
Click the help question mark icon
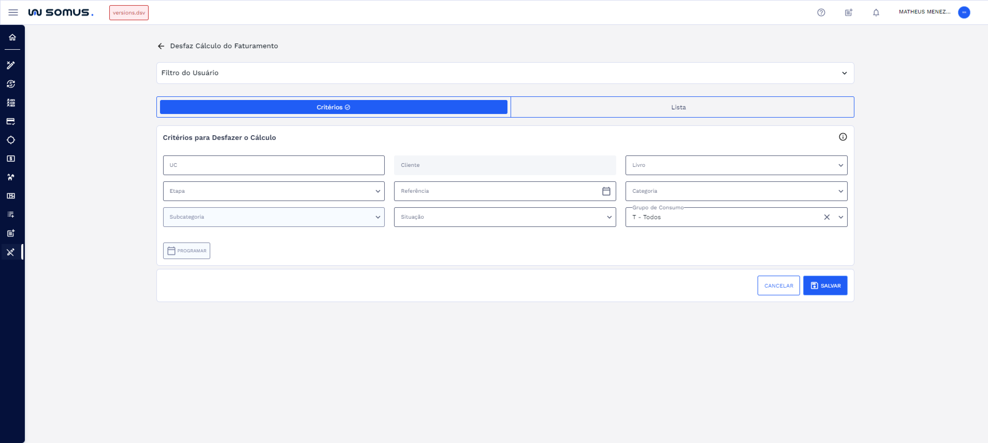[821, 12]
